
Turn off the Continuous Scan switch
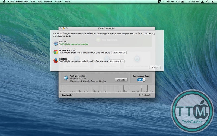click(141, 80)
